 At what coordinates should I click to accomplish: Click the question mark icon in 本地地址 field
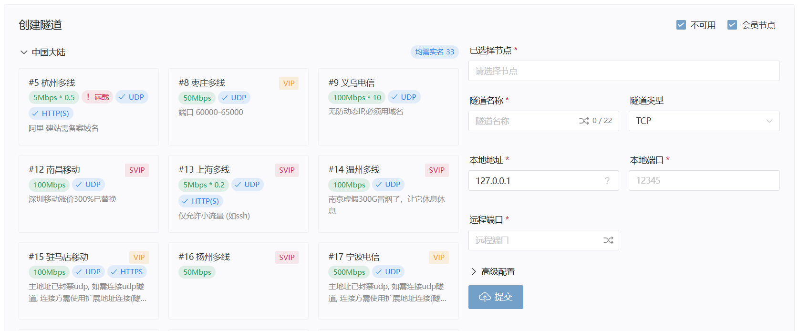tap(607, 181)
